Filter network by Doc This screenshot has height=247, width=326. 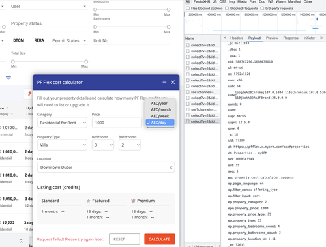pyautogui.click(x=262, y=1)
